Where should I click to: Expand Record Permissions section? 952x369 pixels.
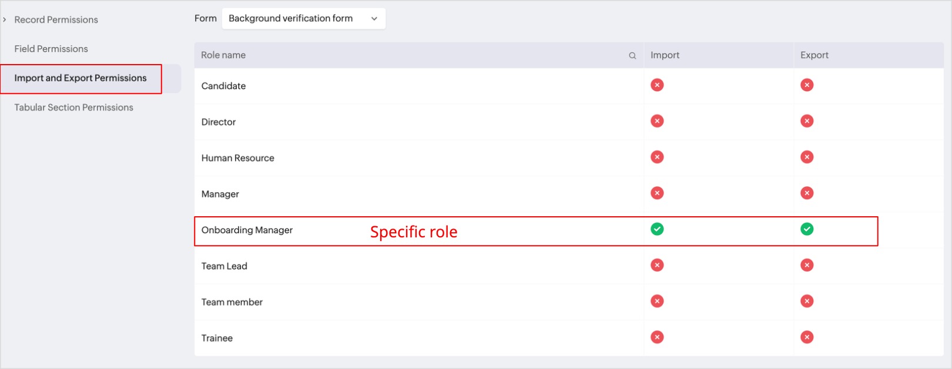[5, 20]
